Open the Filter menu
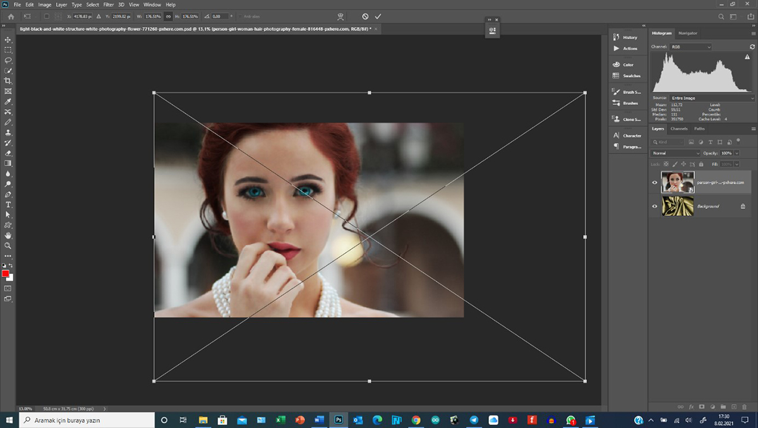This screenshot has height=428, width=758. 109,4
